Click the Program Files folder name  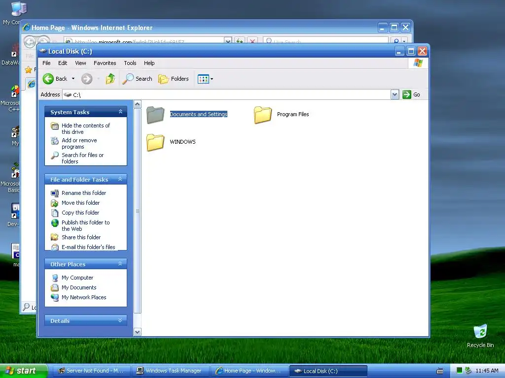(x=293, y=114)
